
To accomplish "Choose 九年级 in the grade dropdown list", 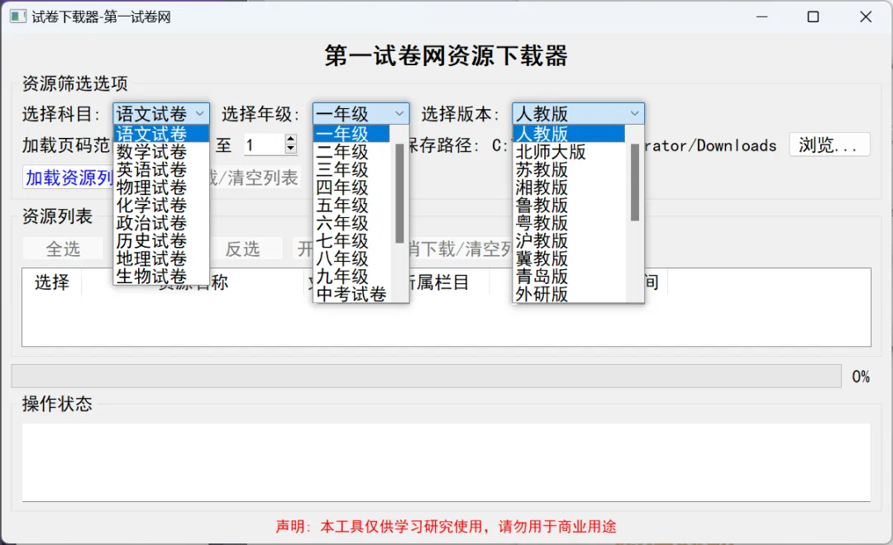I will [343, 277].
